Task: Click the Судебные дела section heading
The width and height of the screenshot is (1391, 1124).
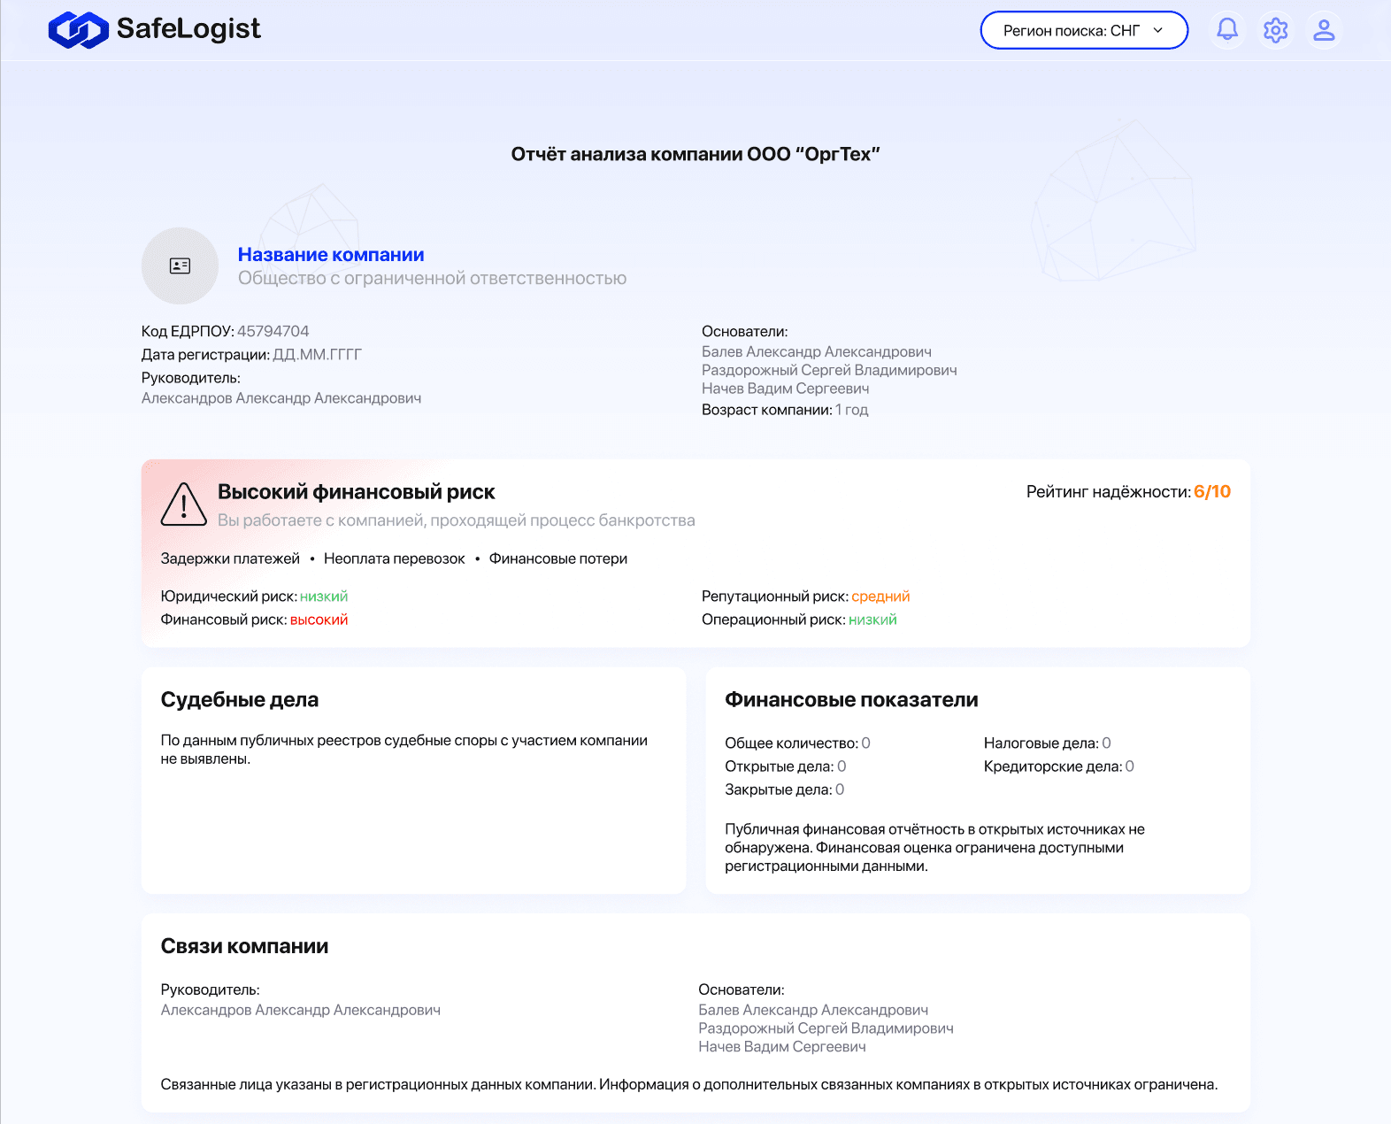Action: [240, 699]
